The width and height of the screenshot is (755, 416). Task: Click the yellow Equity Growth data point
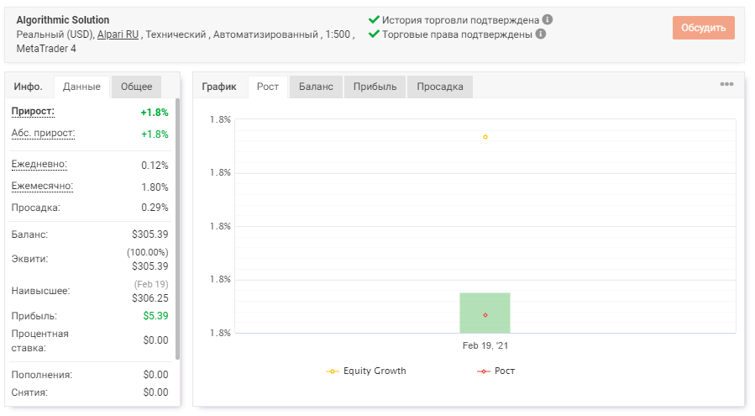pyautogui.click(x=485, y=137)
